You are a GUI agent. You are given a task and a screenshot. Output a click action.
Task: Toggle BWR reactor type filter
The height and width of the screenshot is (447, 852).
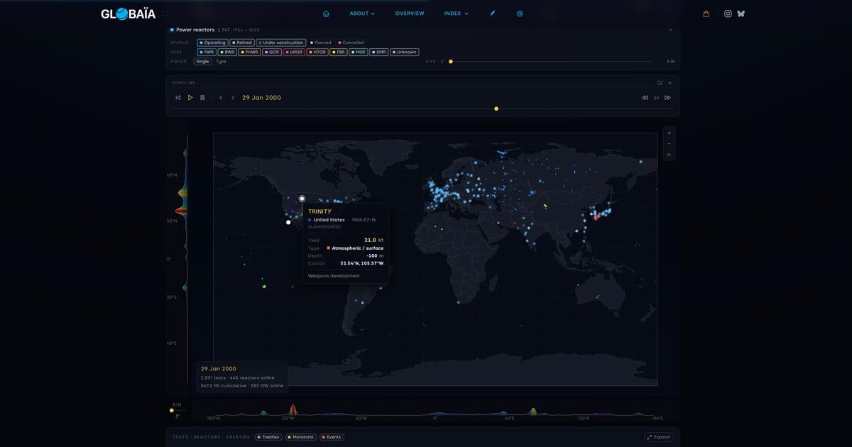coord(227,52)
